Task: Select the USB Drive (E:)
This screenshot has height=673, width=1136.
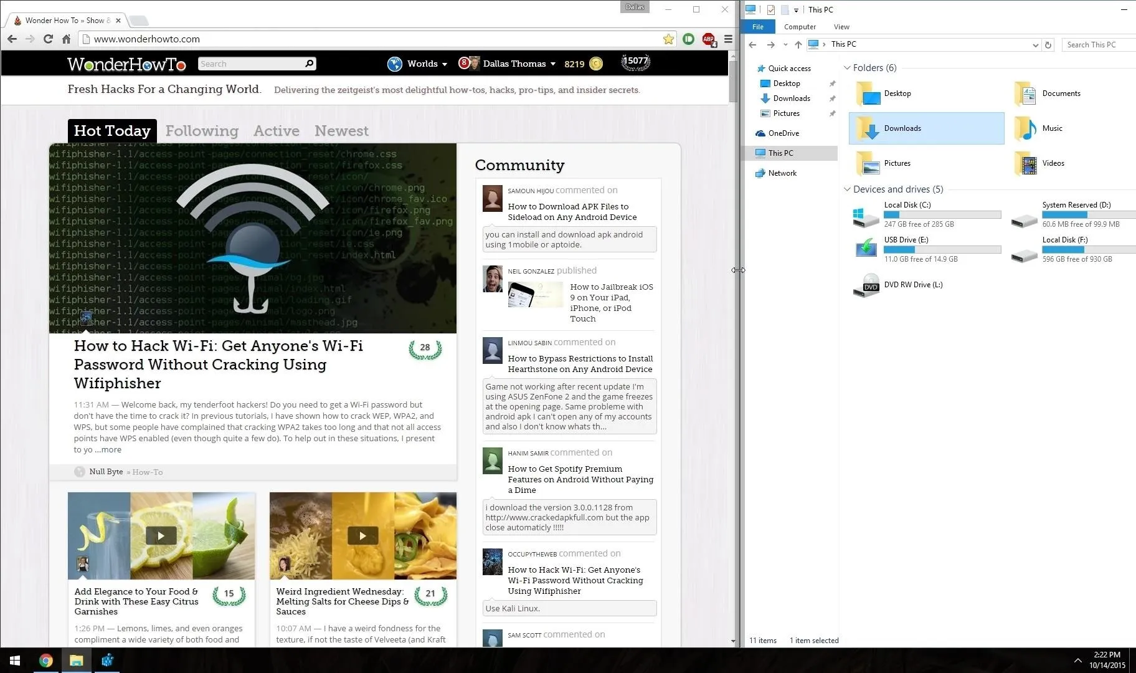Action: click(927, 249)
